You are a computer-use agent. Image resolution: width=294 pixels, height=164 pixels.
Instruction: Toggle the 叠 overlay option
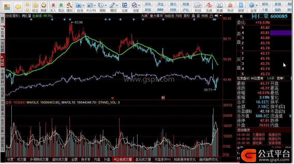(x=194, y=16)
